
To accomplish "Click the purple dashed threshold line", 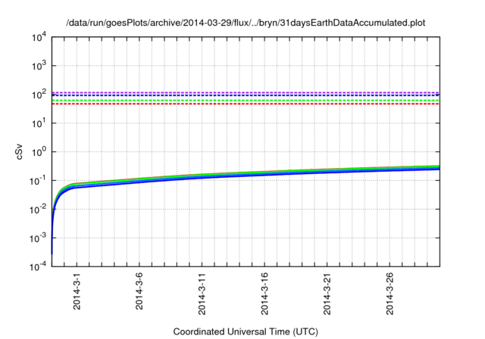I will pos(246,92).
